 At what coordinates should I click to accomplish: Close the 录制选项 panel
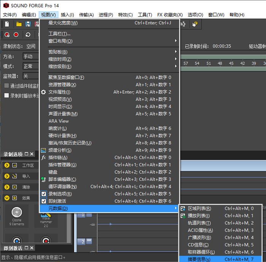click(x=32, y=154)
